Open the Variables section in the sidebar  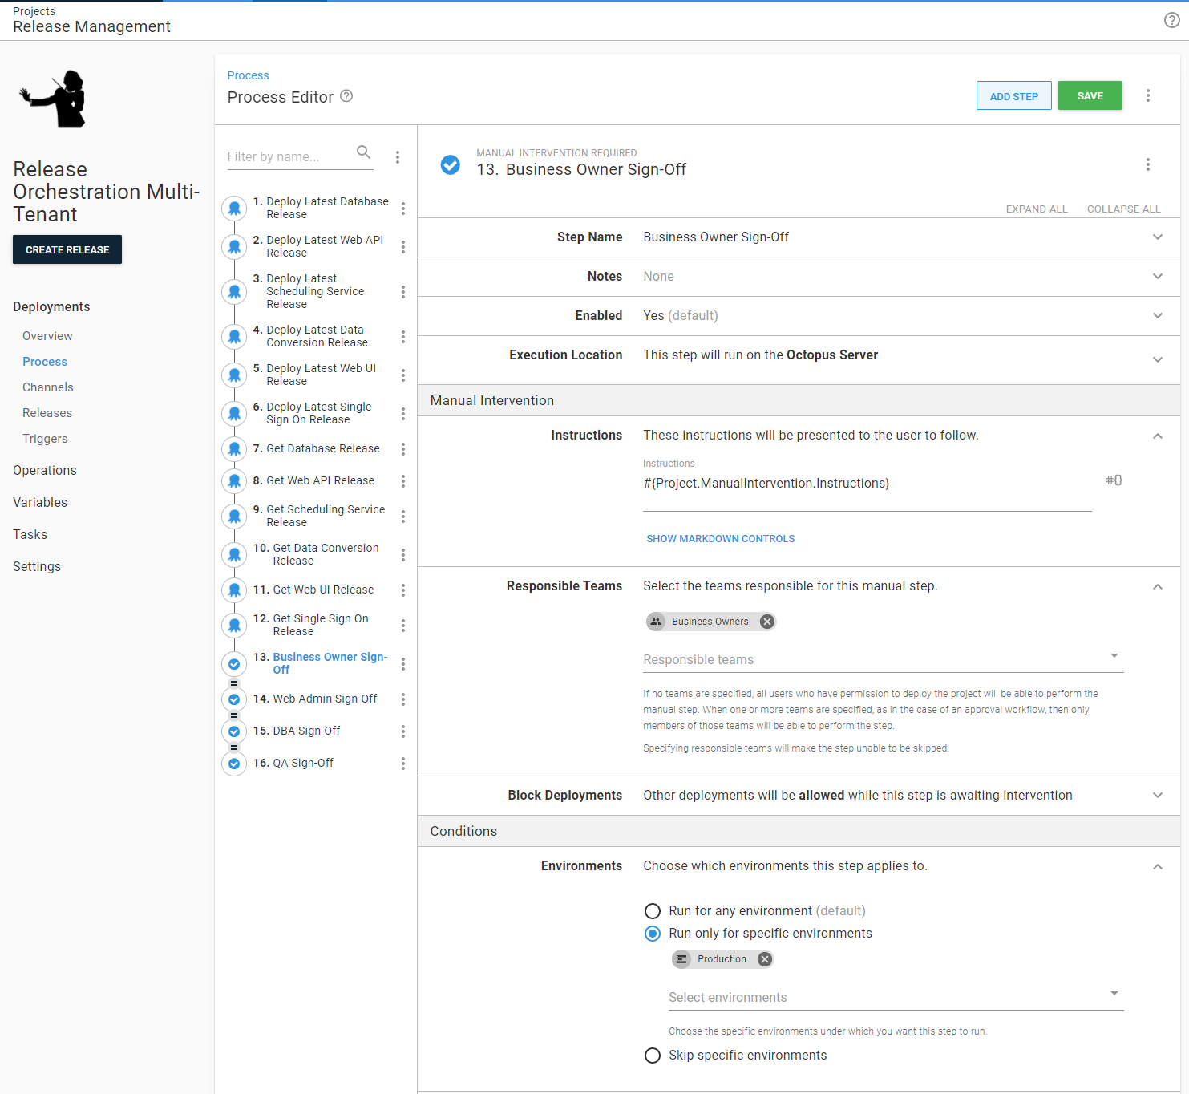pos(39,502)
